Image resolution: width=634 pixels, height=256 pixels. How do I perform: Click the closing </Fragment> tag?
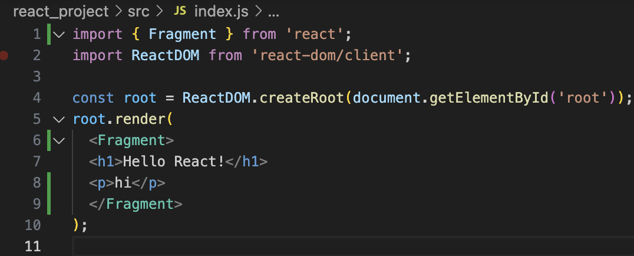click(x=136, y=204)
